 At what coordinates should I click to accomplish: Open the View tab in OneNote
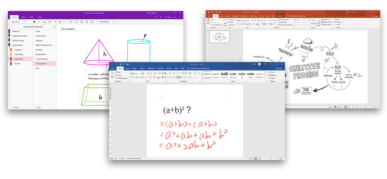[x=40, y=17]
